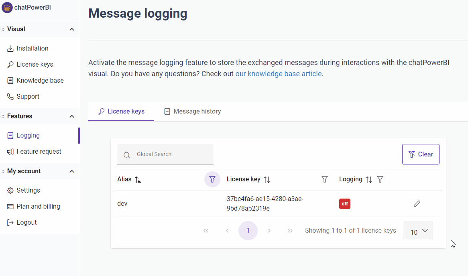468x276 pixels.
Task: Open the rows per page dropdown
Action: pos(418,231)
